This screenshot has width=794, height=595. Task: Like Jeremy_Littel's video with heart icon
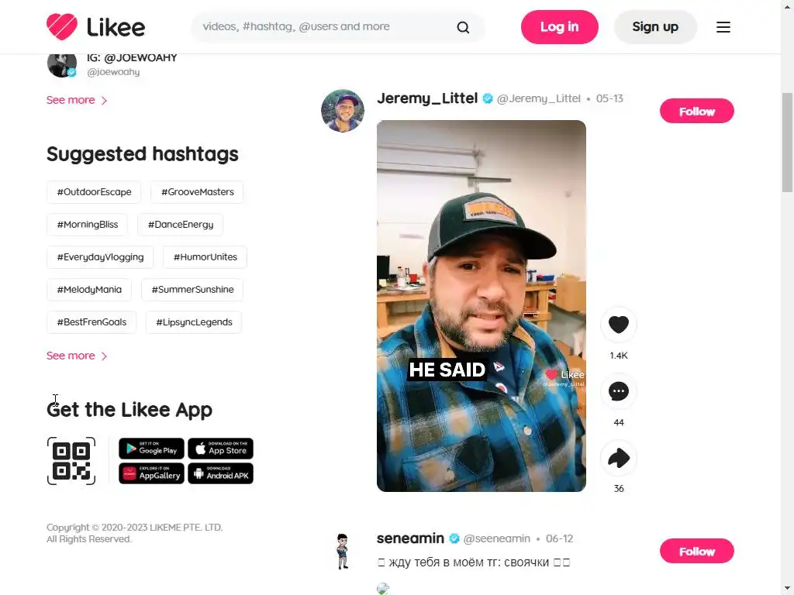coord(618,325)
